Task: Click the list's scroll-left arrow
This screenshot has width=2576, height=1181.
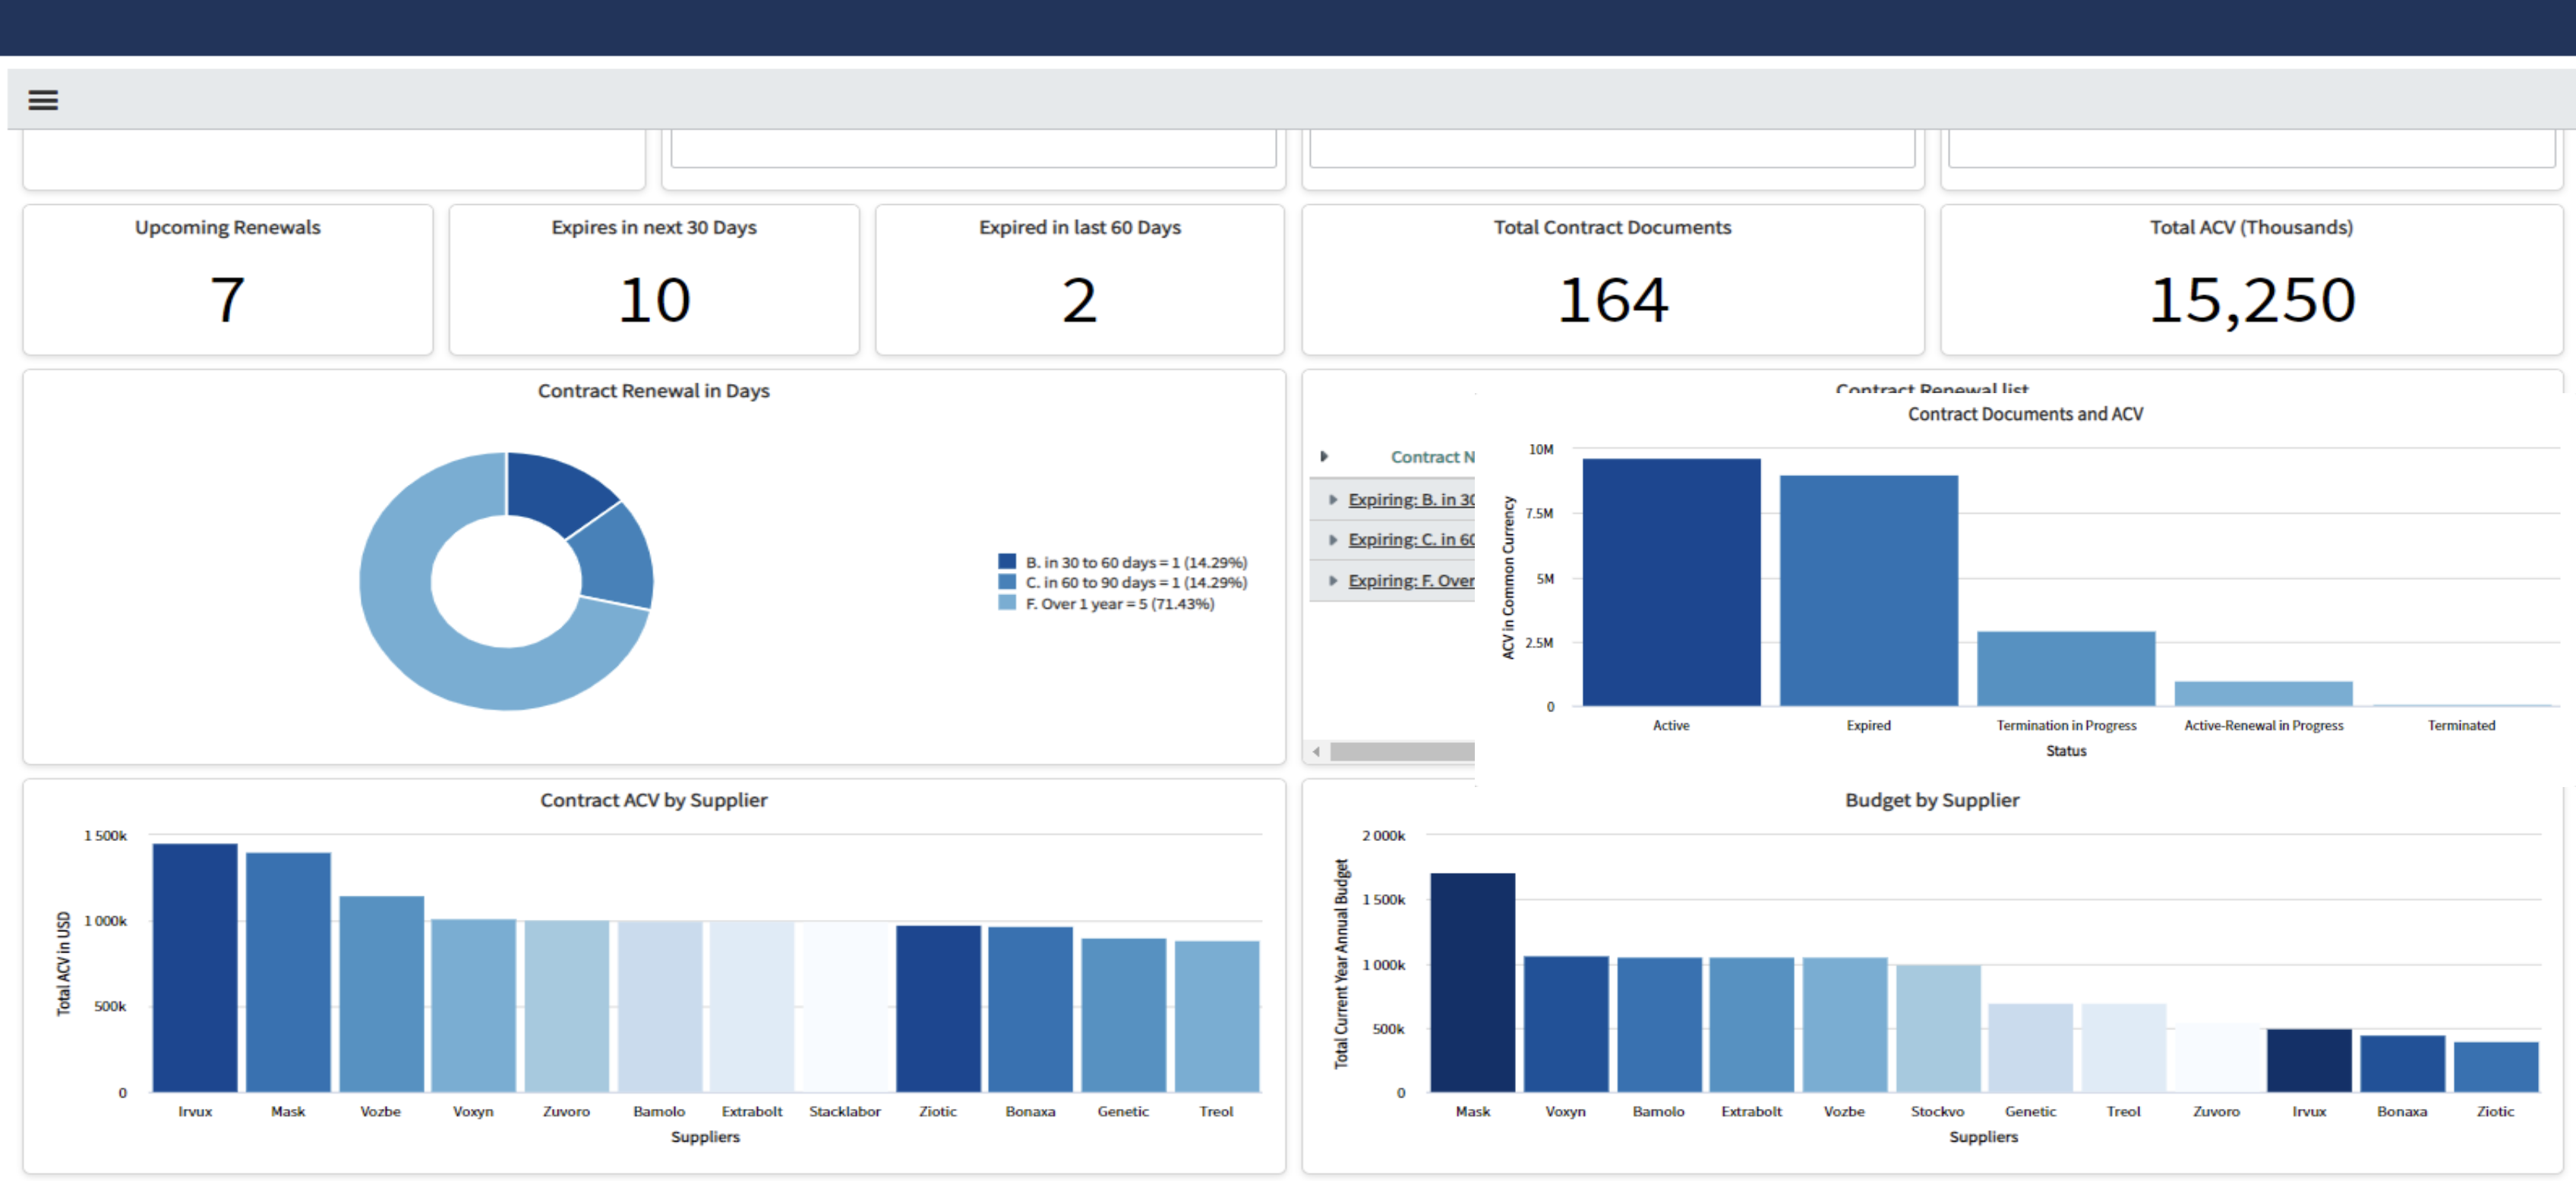Action: point(1316,751)
